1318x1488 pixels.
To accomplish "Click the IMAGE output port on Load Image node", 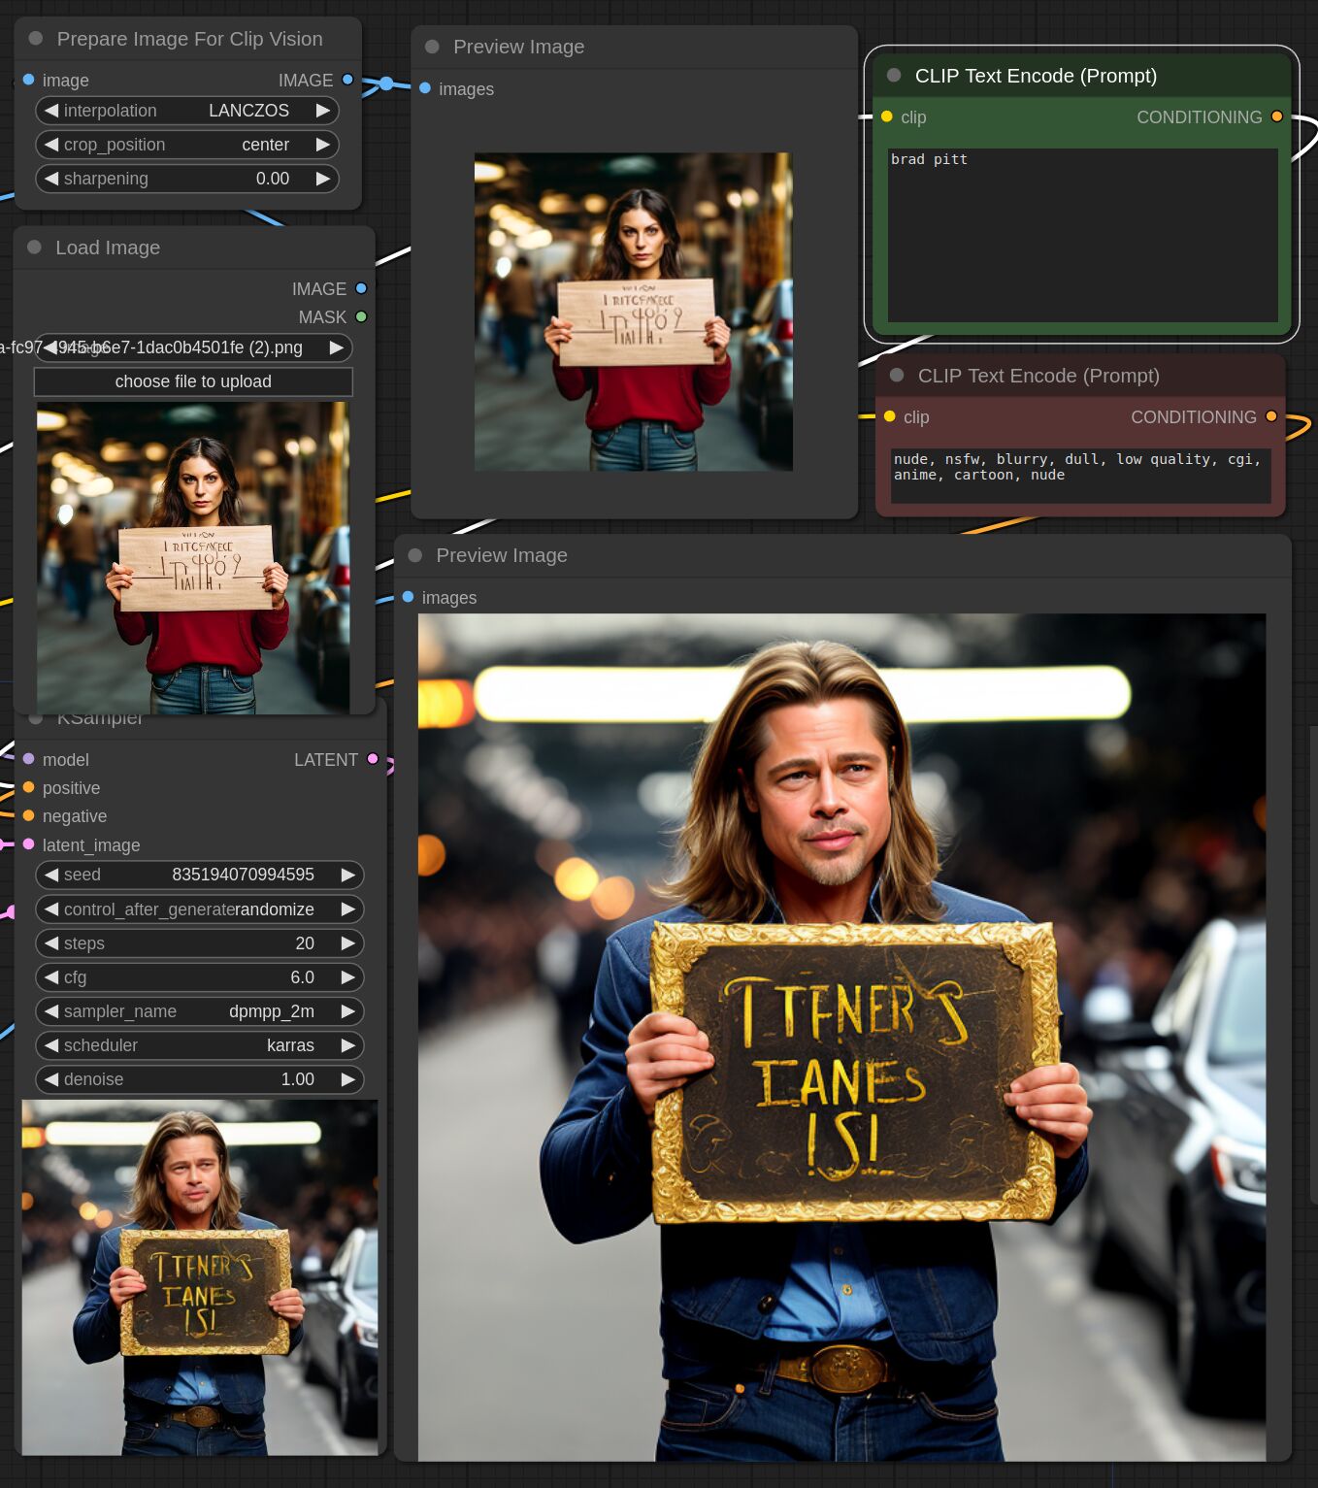I will pos(361,288).
